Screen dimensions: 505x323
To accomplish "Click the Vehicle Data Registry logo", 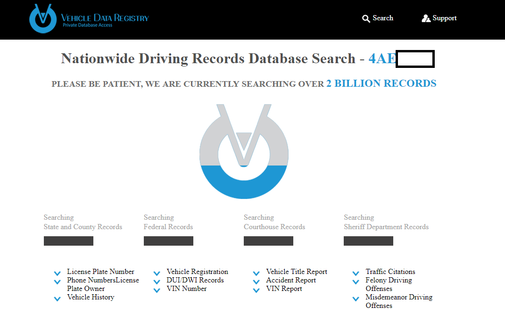I will [x=89, y=19].
